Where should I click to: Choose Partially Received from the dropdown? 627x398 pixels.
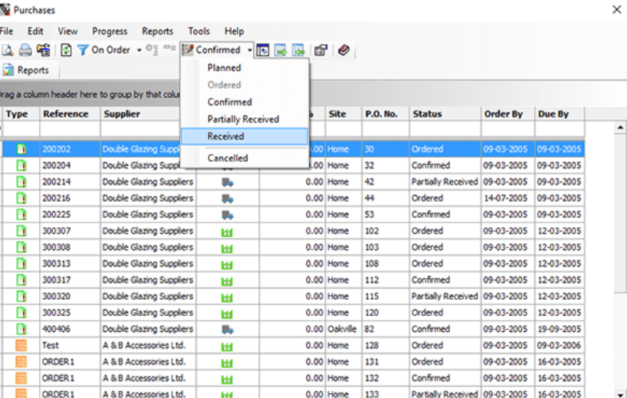[245, 120]
